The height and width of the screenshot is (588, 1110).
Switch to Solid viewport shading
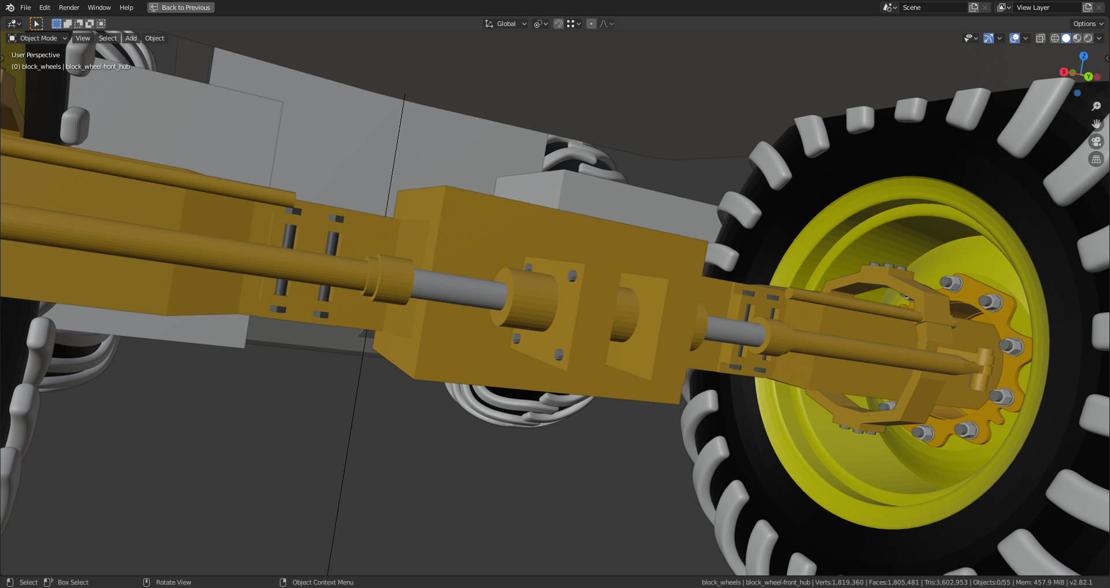coord(1066,38)
